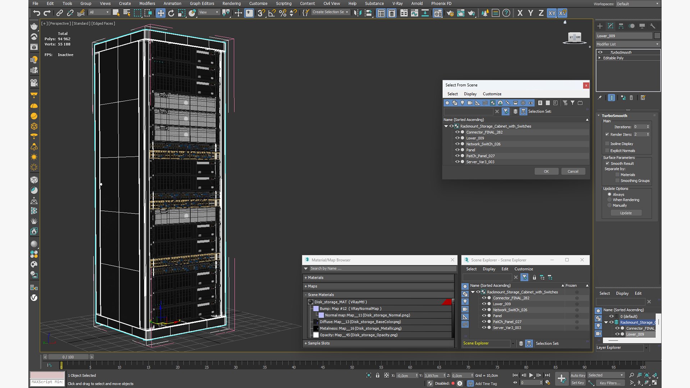Collapse Rackmount_Storage_Cabinet tree in Select From Scene
Screen dimensions: 690x388
click(x=446, y=126)
